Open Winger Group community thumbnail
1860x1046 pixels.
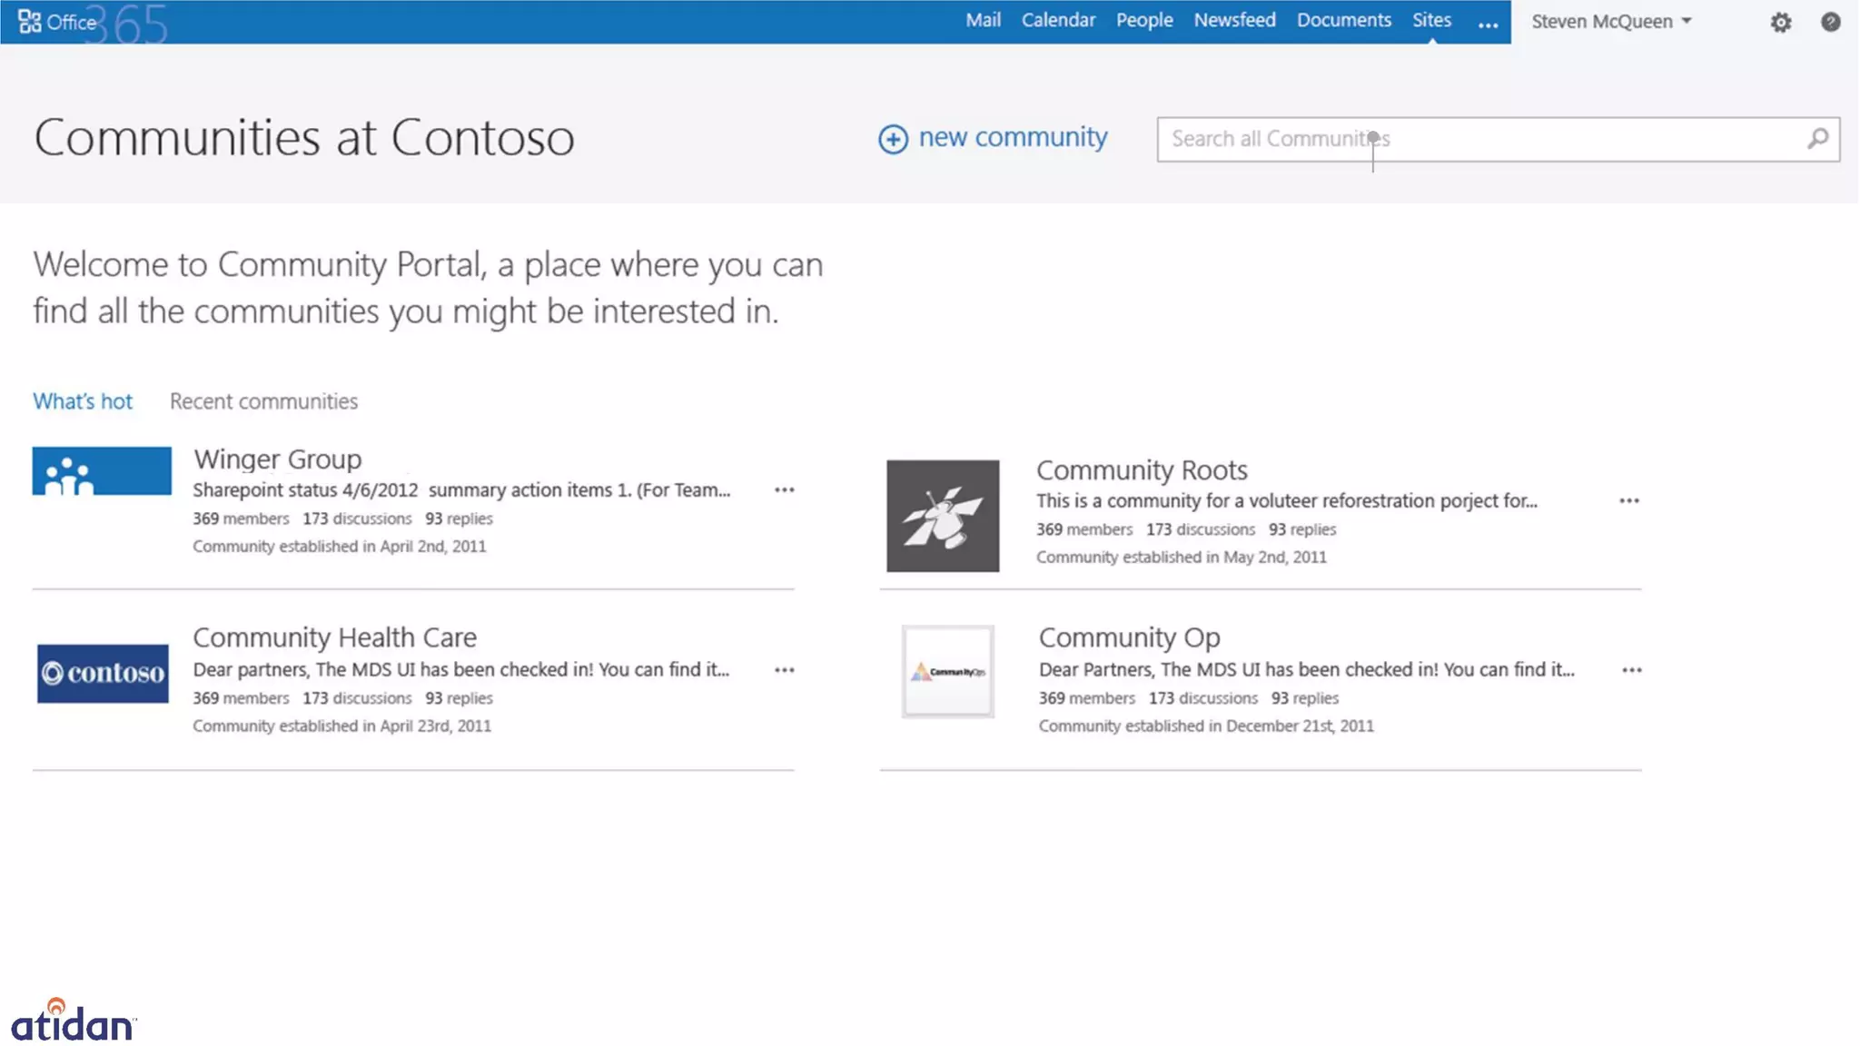(102, 470)
